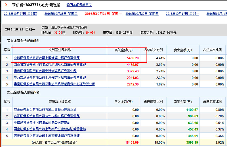Open 申万宏源上海嘉定区塔城路营业部 link
The width and height of the screenshot is (227, 147).
50,77
